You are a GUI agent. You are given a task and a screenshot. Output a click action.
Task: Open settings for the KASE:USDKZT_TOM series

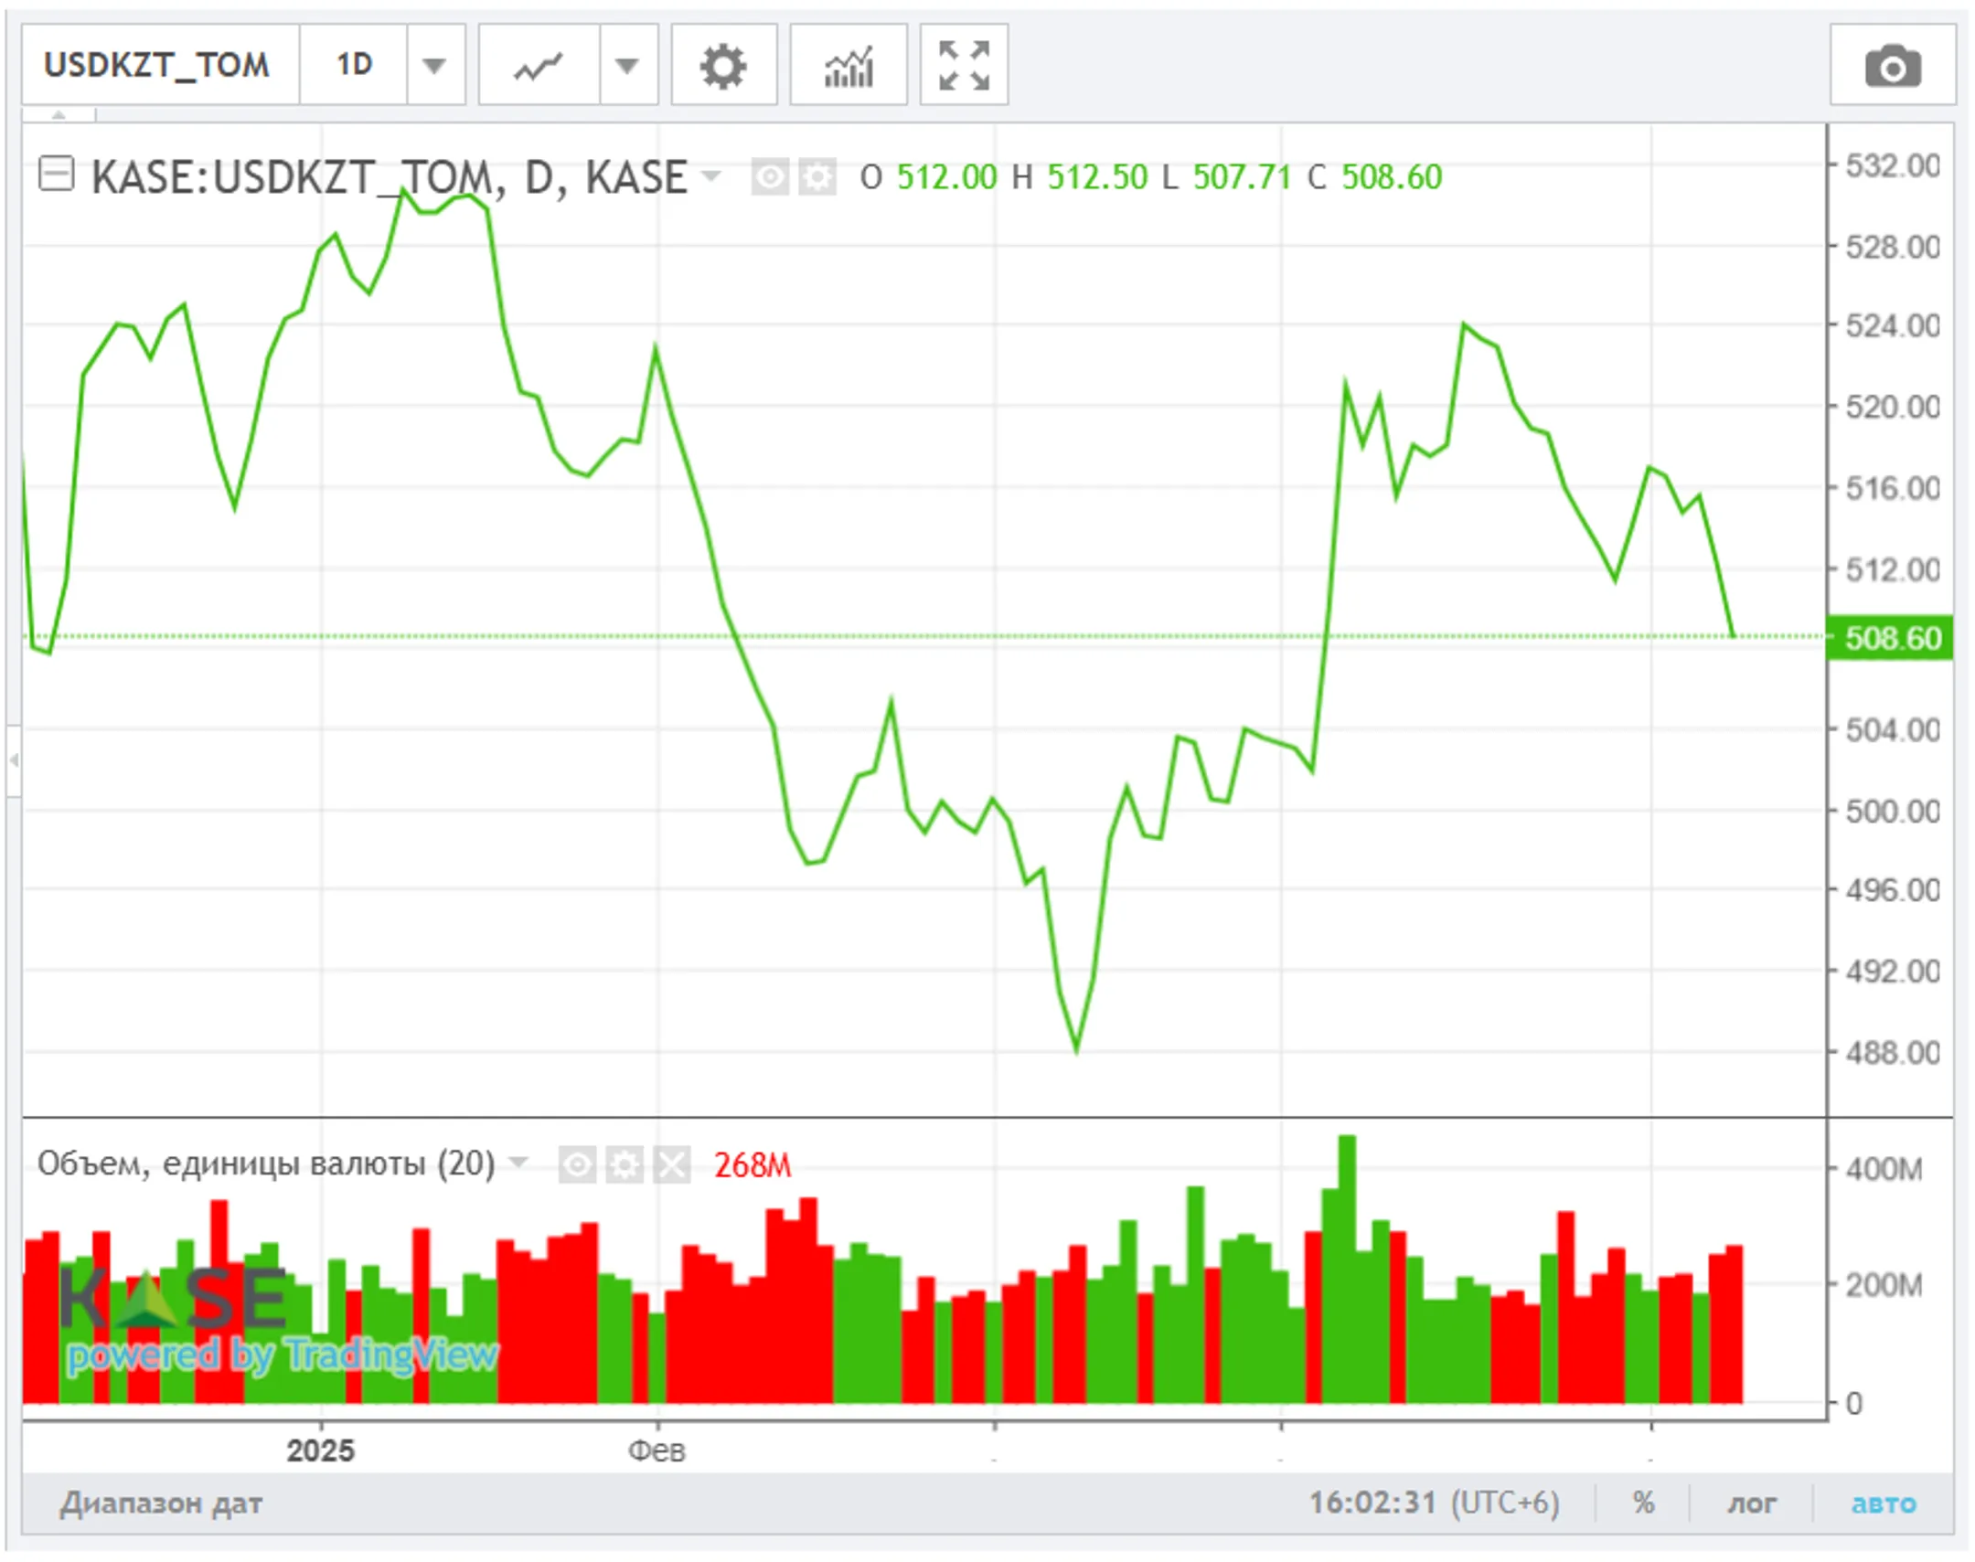pos(817,176)
